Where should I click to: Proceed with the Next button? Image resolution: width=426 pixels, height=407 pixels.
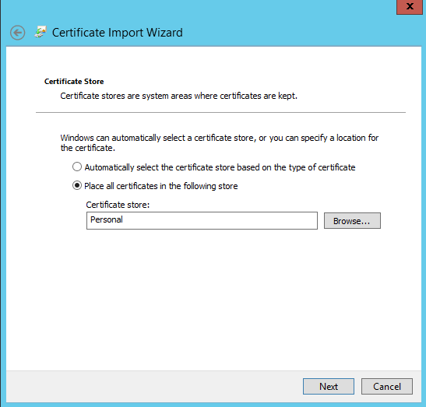[329, 386]
